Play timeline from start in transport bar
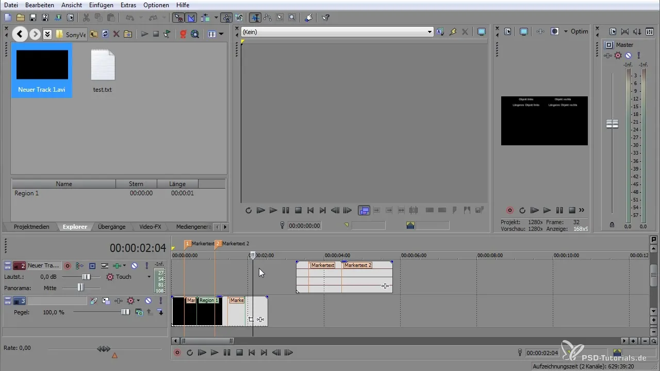660x371 pixels. click(202, 353)
